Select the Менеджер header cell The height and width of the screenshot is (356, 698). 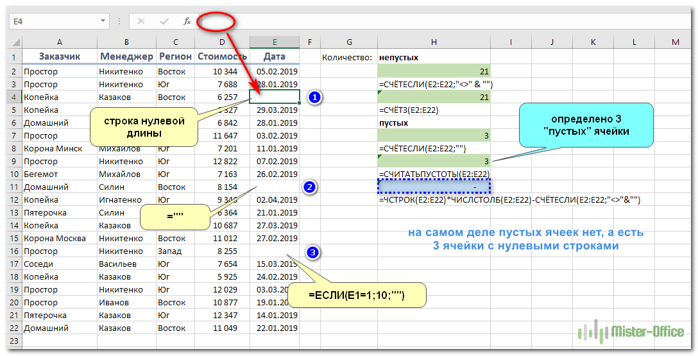click(x=126, y=56)
